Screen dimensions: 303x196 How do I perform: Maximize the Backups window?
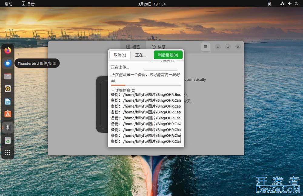point(228,47)
